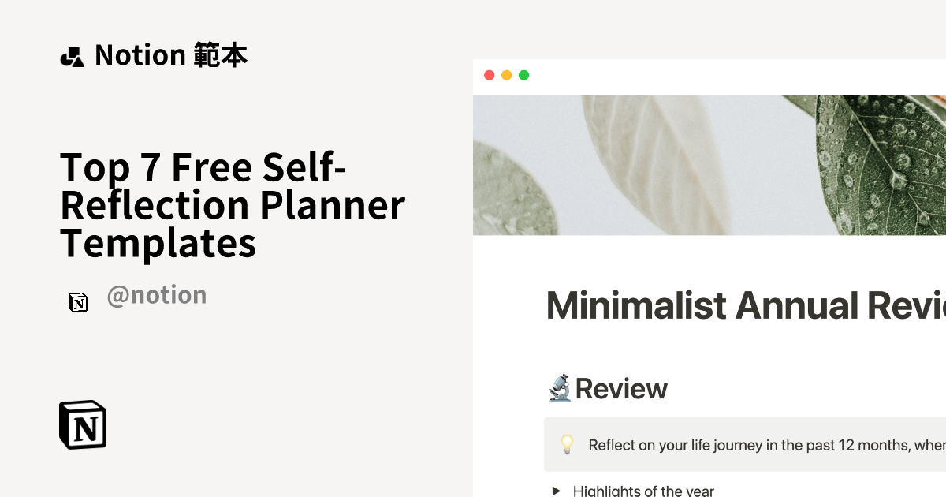The width and height of the screenshot is (946, 497).
Task: Click the green zoom traffic light dot
Action: point(523,75)
